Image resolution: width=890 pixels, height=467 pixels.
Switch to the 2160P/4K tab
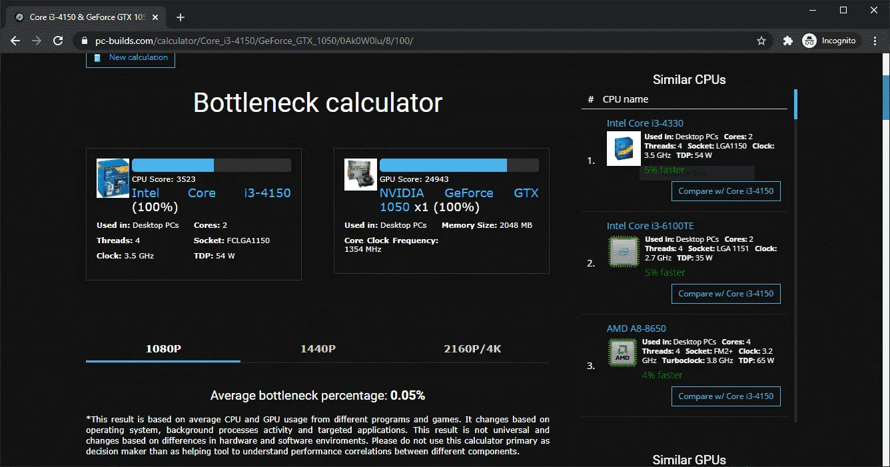(x=472, y=348)
